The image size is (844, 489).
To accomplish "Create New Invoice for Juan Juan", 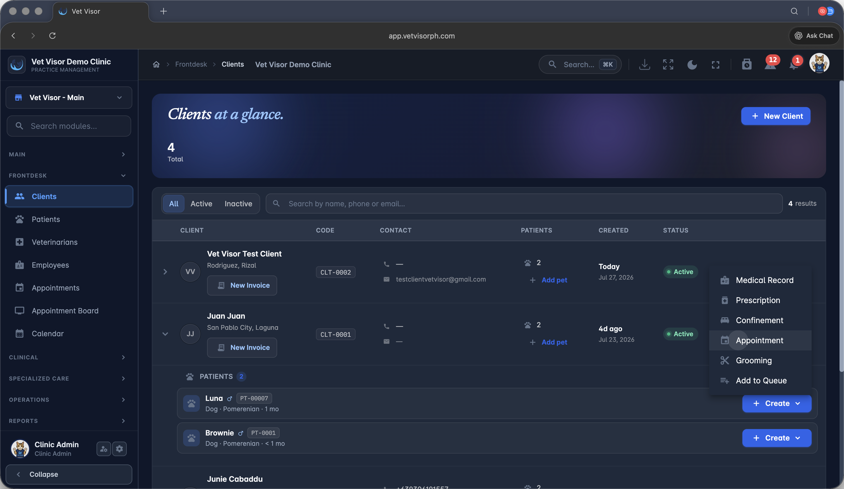I will [x=242, y=348].
